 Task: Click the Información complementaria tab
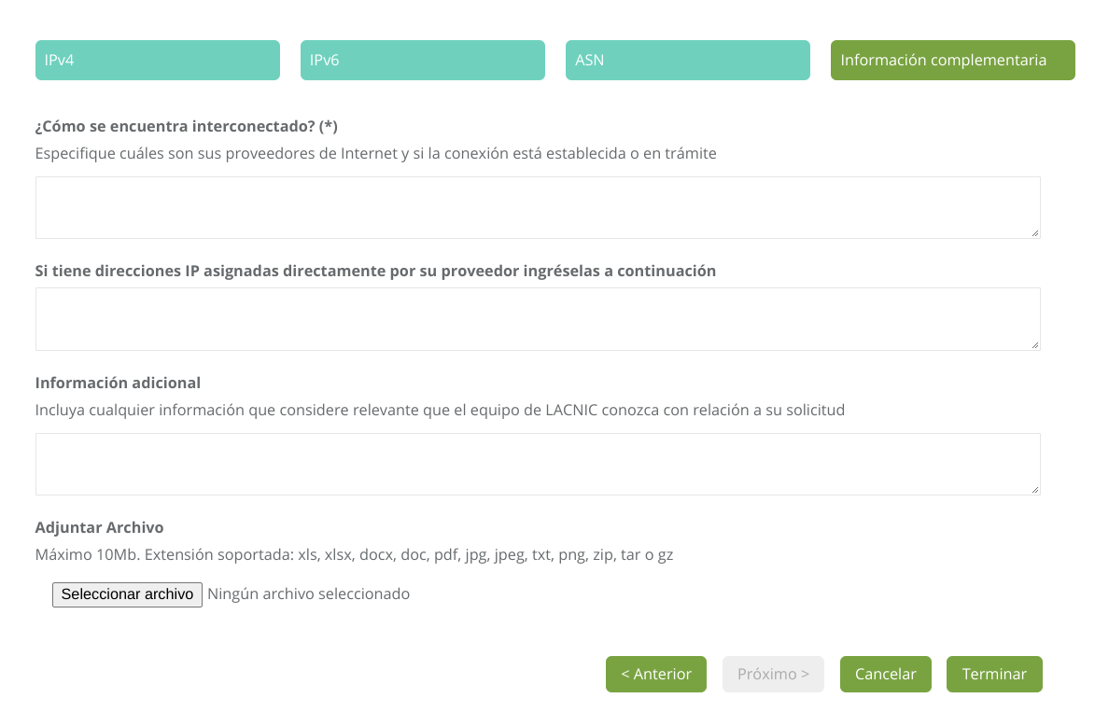(952, 60)
